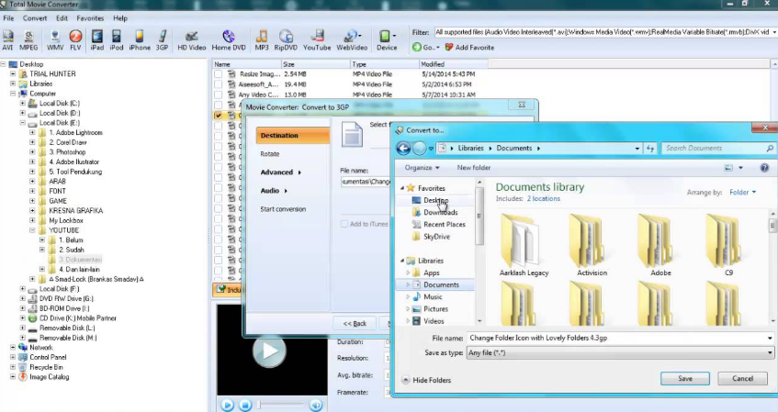The height and width of the screenshot is (412, 778).
Task: Tick checkbox for Resize Imag... file
Action: (x=218, y=74)
